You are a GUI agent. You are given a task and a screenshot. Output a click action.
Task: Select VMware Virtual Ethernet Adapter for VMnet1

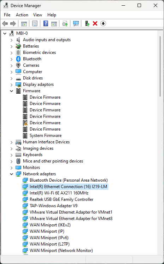(71, 212)
